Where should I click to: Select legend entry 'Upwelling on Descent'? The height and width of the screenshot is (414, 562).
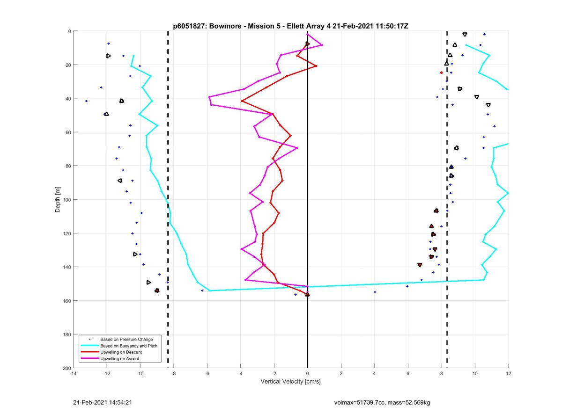[121, 352]
